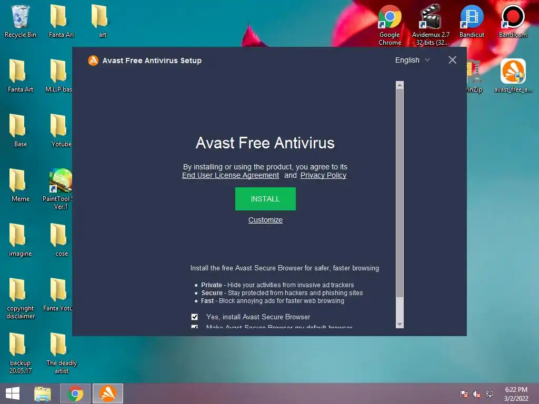Select the Google Chrome desktop shortcut
Viewport: 539px width, 404px height.
pyautogui.click(x=390, y=25)
